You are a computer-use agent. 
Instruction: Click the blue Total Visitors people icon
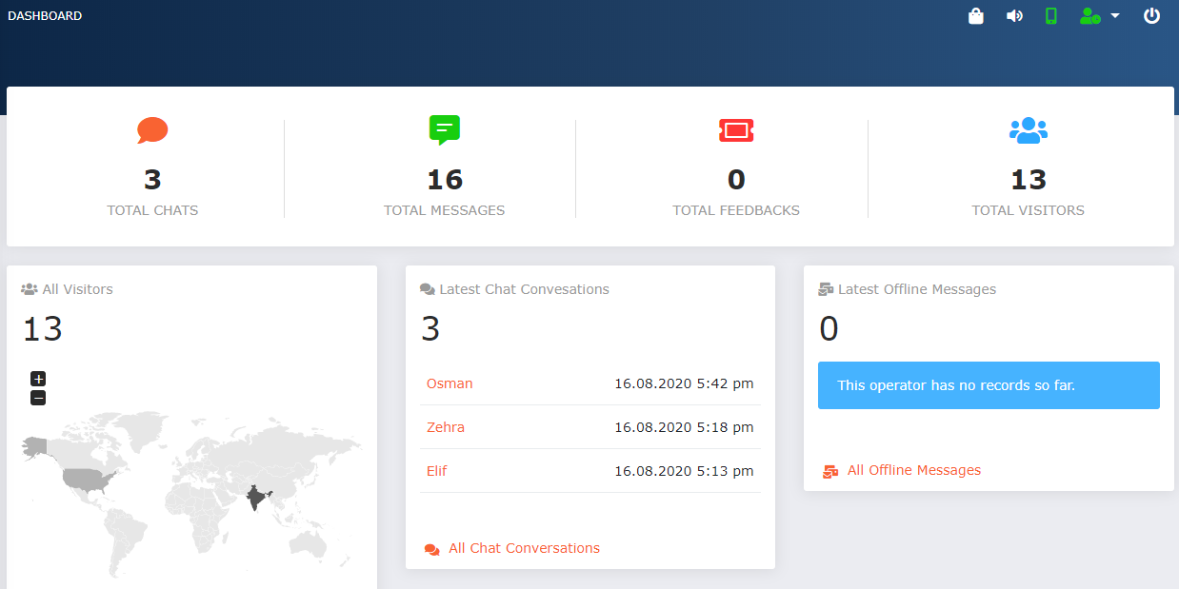pyautogui.click(x=1029, y=130)
